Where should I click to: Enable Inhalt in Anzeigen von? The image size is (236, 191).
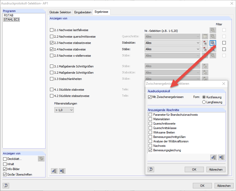(x=5, y=164)
